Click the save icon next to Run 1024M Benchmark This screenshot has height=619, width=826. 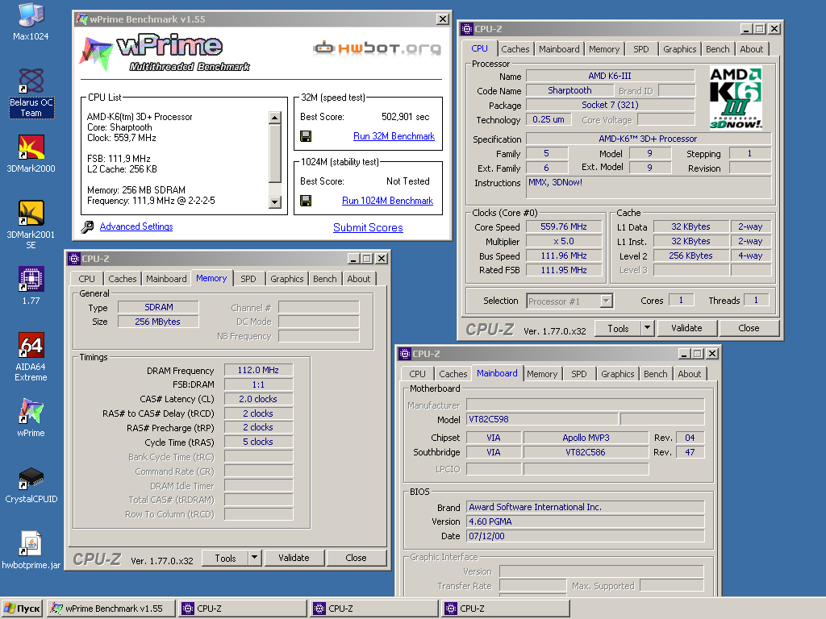pyautogui.click(x=306, y=201)
